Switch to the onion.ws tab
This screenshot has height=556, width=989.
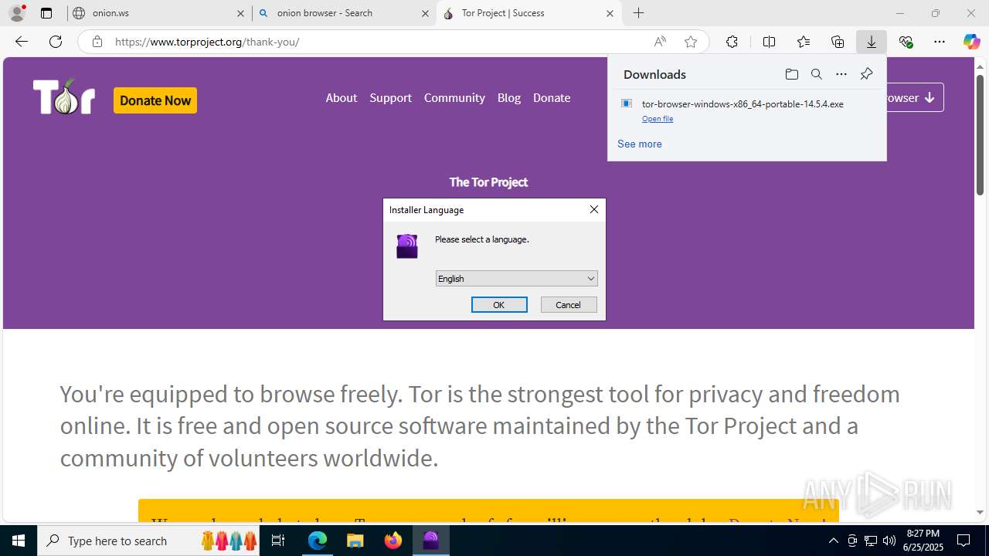pos(158,13)
